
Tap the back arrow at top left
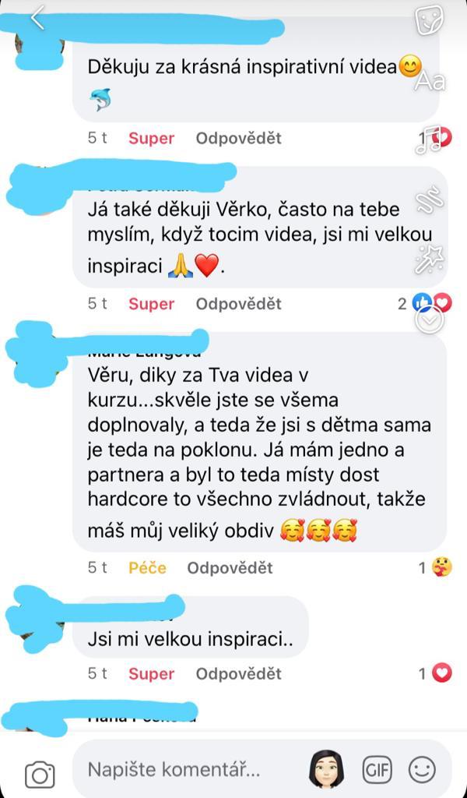(38, 19)
